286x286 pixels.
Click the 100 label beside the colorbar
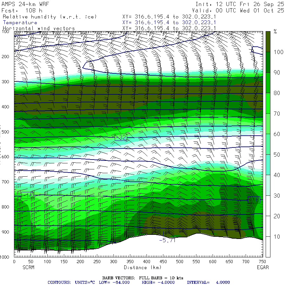pyautogui.click(x=278, y=52)
